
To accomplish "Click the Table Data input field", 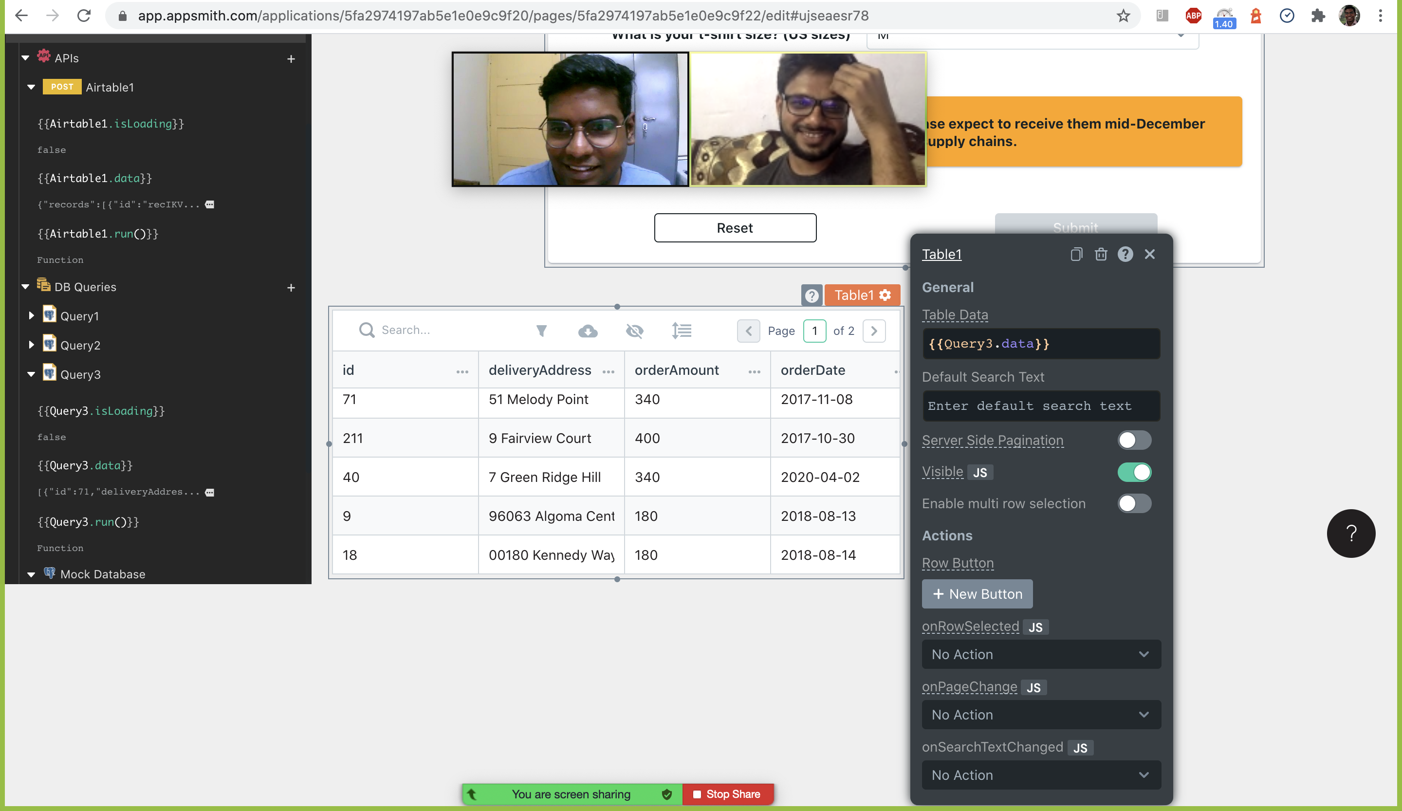I will coord(1040,344).
